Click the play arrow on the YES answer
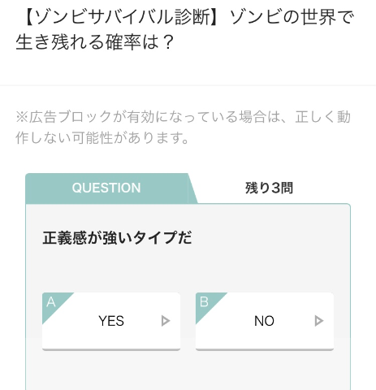Viewport: 376px width, 390px height. [x=166, y=321]
